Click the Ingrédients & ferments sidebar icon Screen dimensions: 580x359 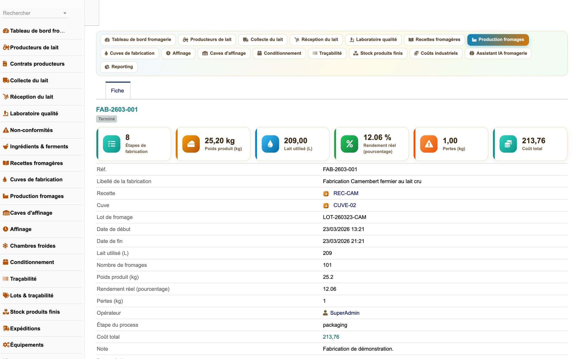coord(5,146)
